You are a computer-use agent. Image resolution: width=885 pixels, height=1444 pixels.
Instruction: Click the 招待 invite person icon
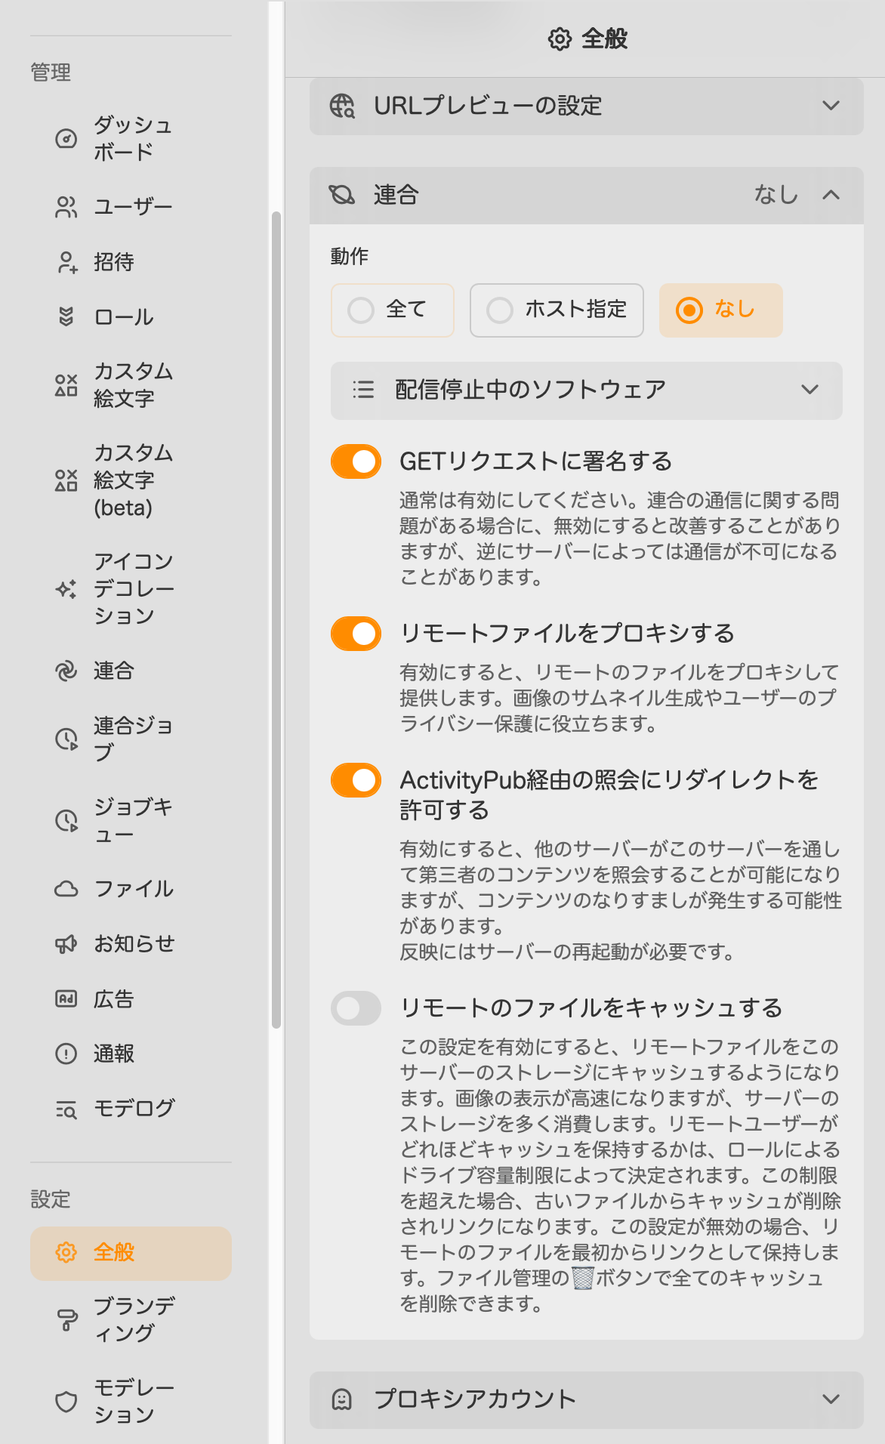[x=66, y=262]
